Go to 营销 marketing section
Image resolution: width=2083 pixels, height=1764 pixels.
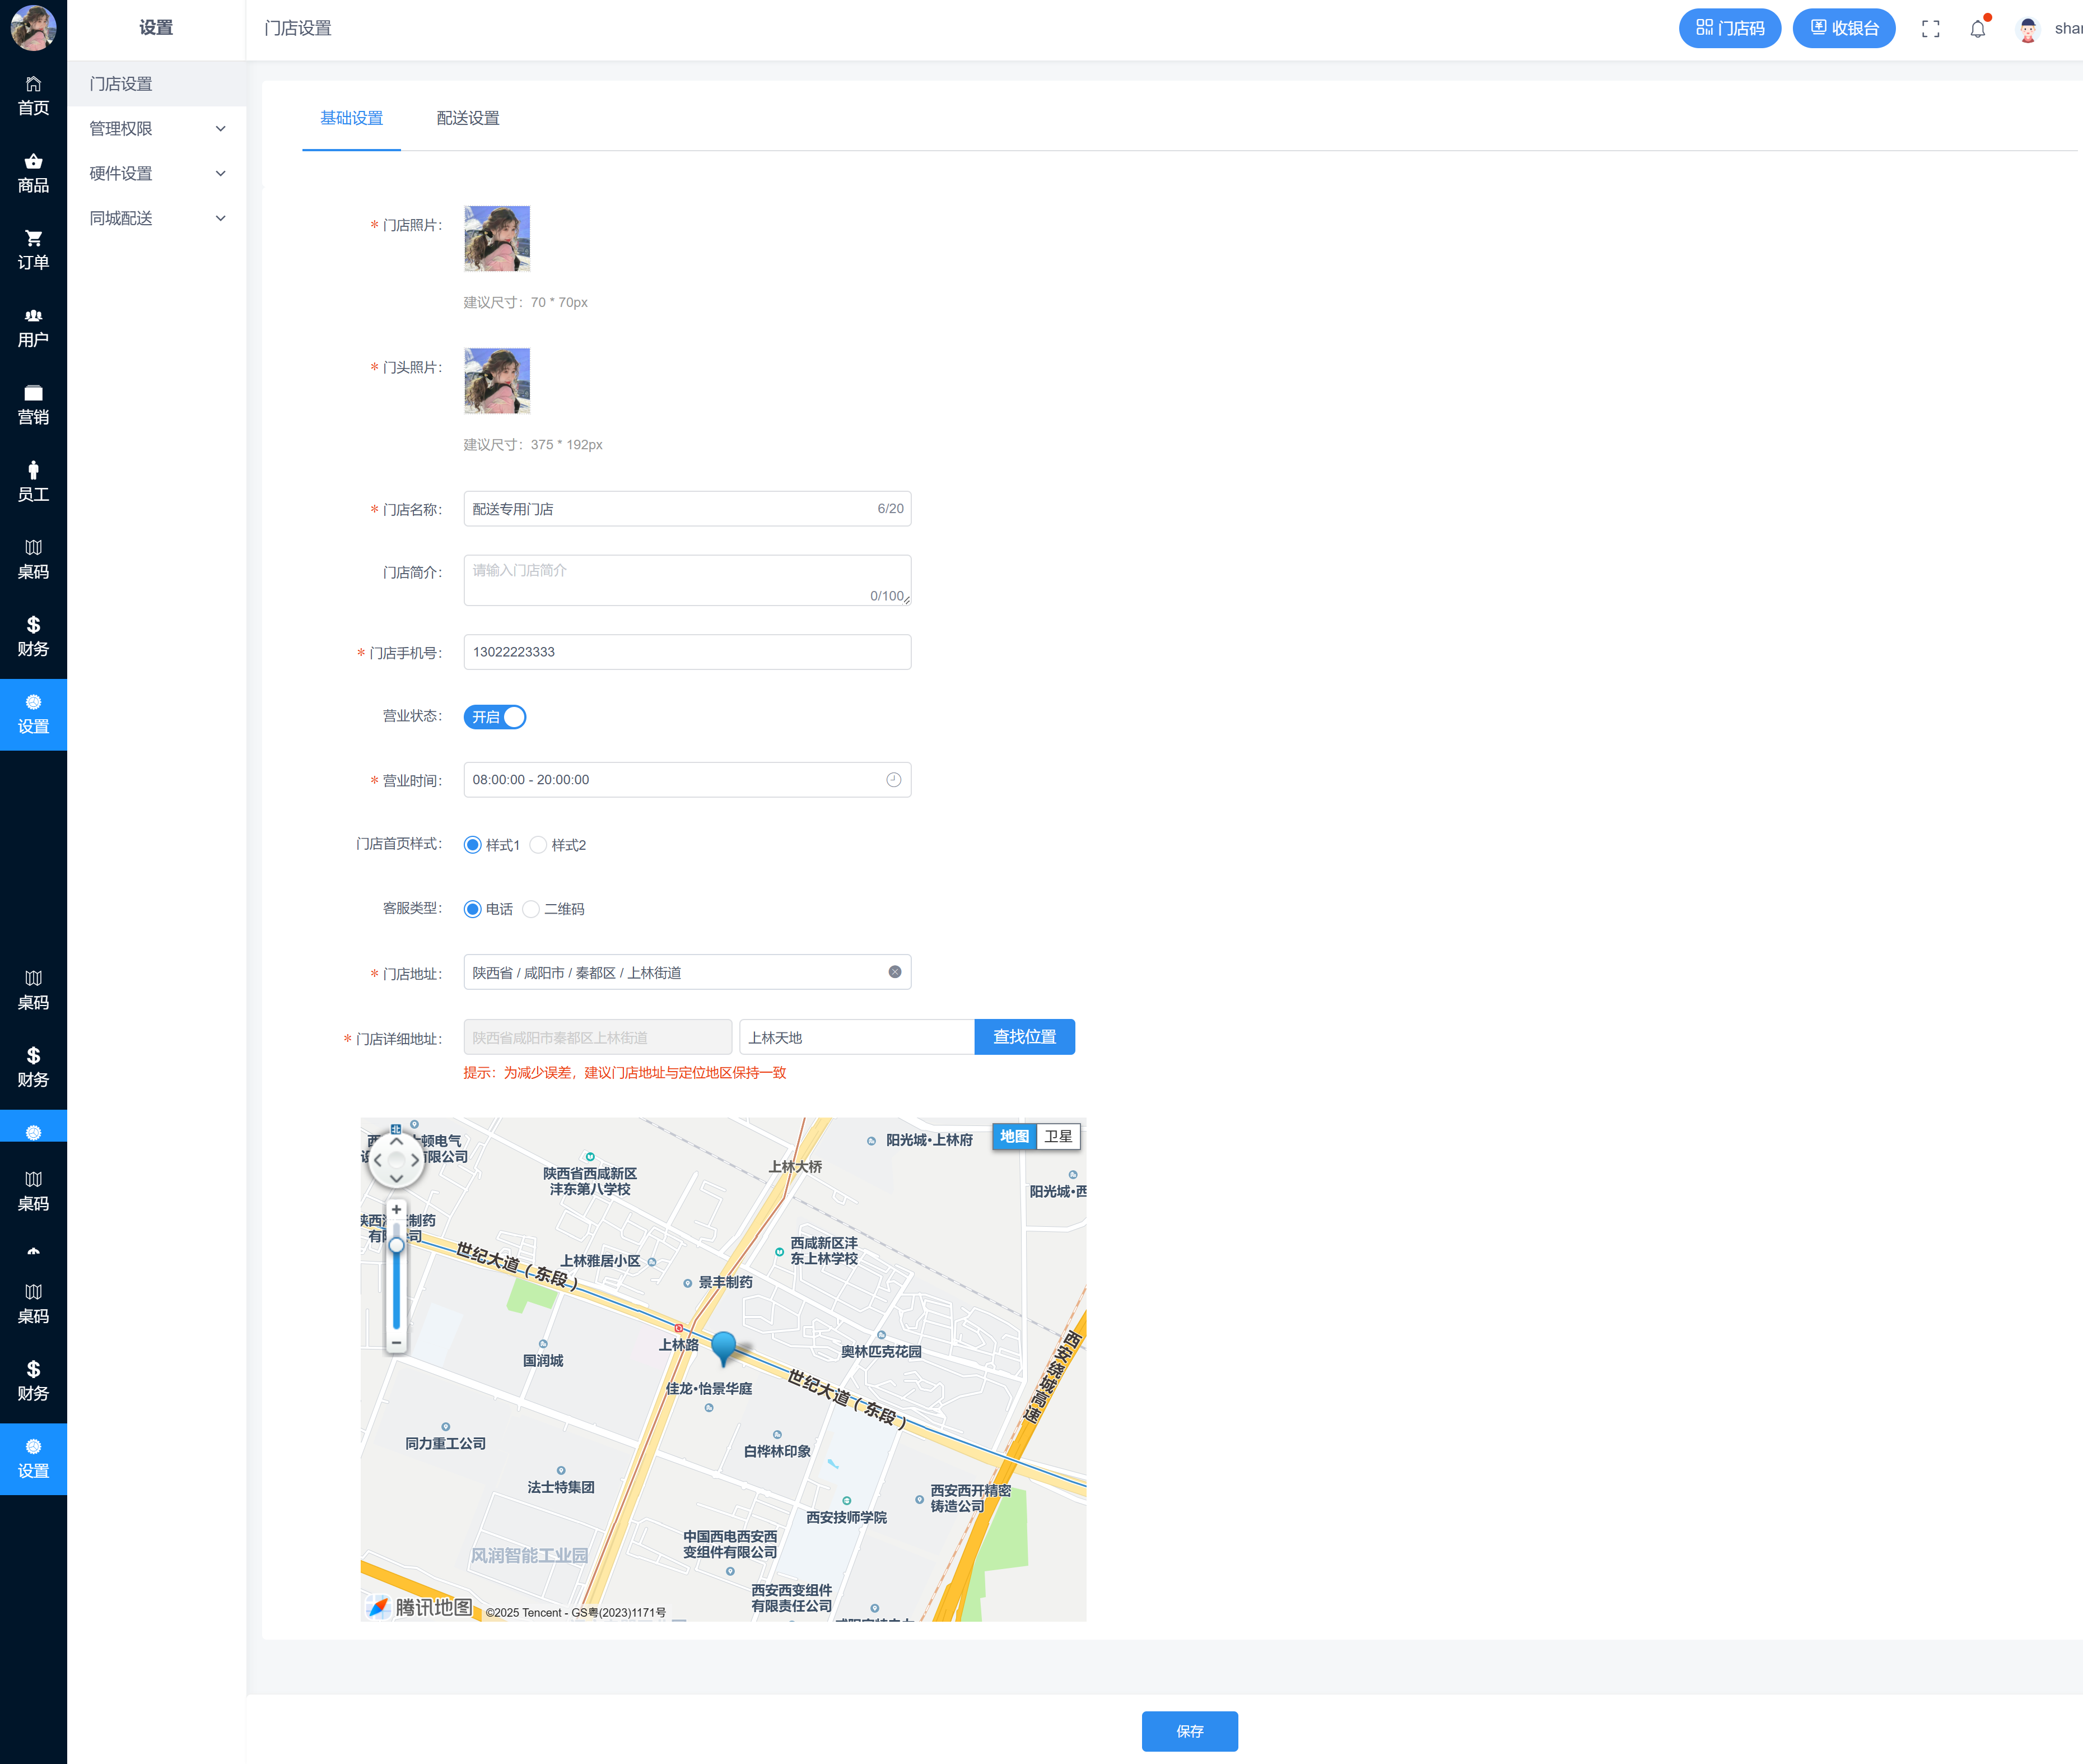pos(33,404)
